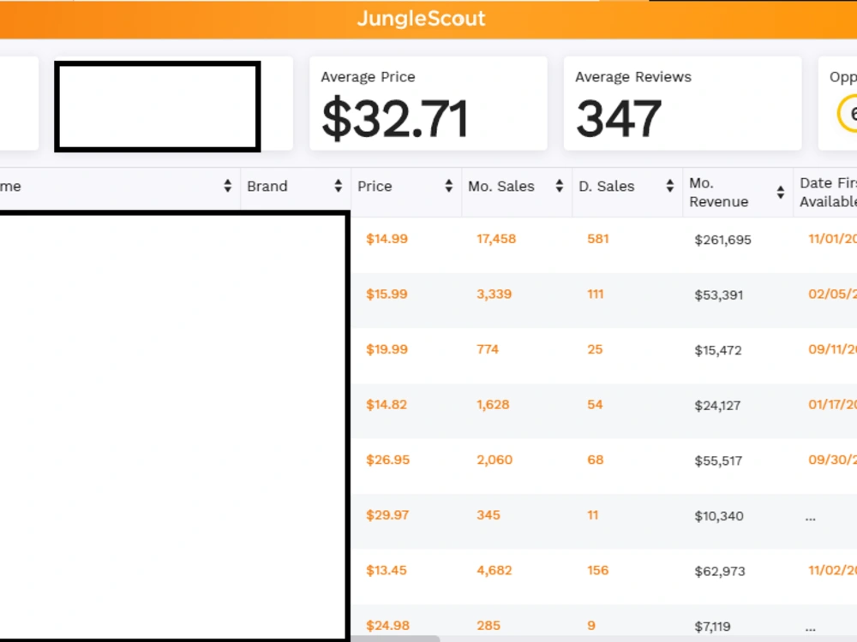This screenshot has height=642, width=857.
Task: Click the Mo. Revenue header label
Action: [x=719, y=192]
